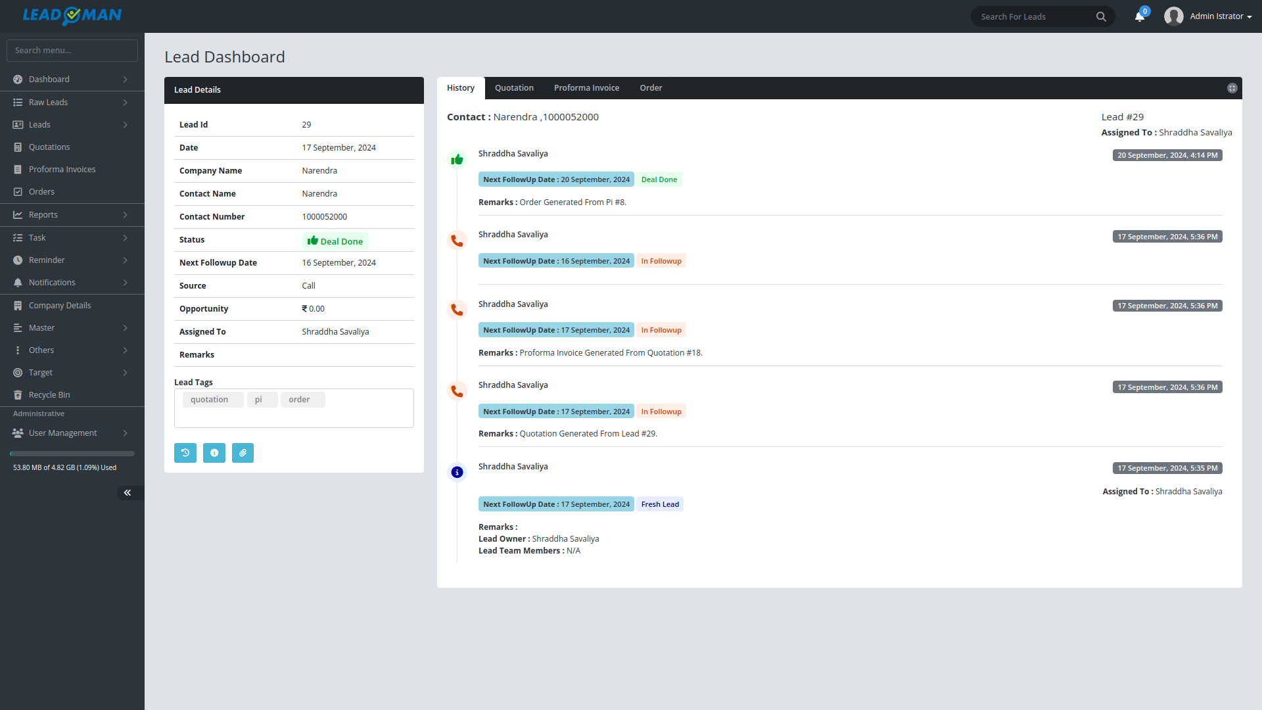1262x710 pixels.
Task: Switch to the Proforma Invoice tab
Action: pyautogui.click(x=586, y=88)
